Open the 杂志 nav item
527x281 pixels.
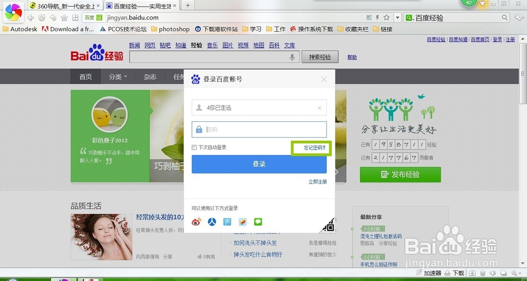coord(150,76)
